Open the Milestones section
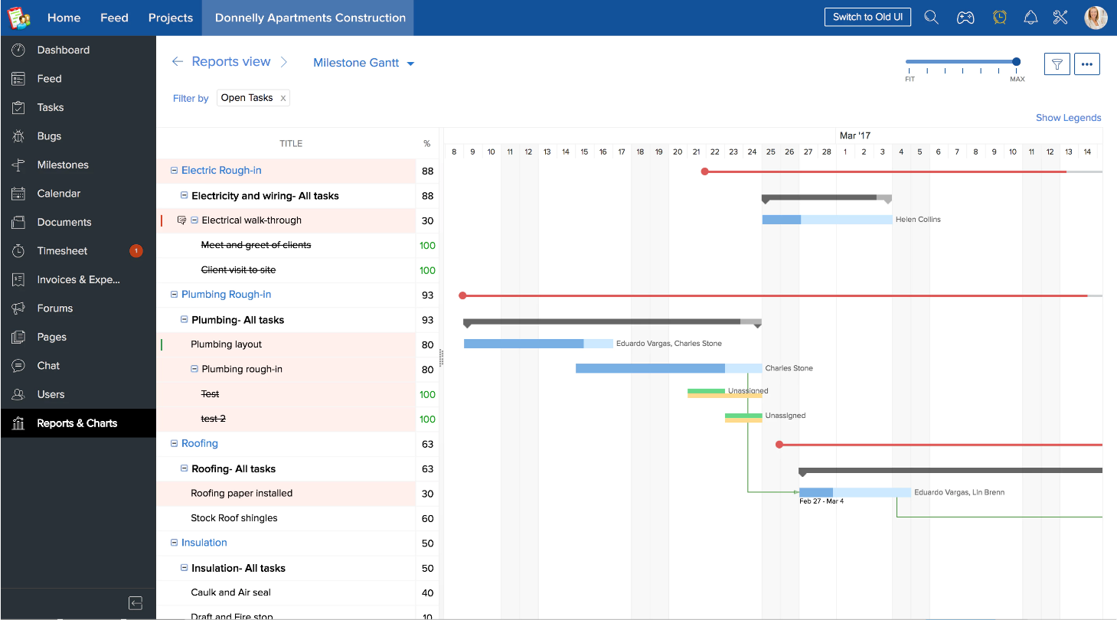1117x620 pixels. [61, 165]
